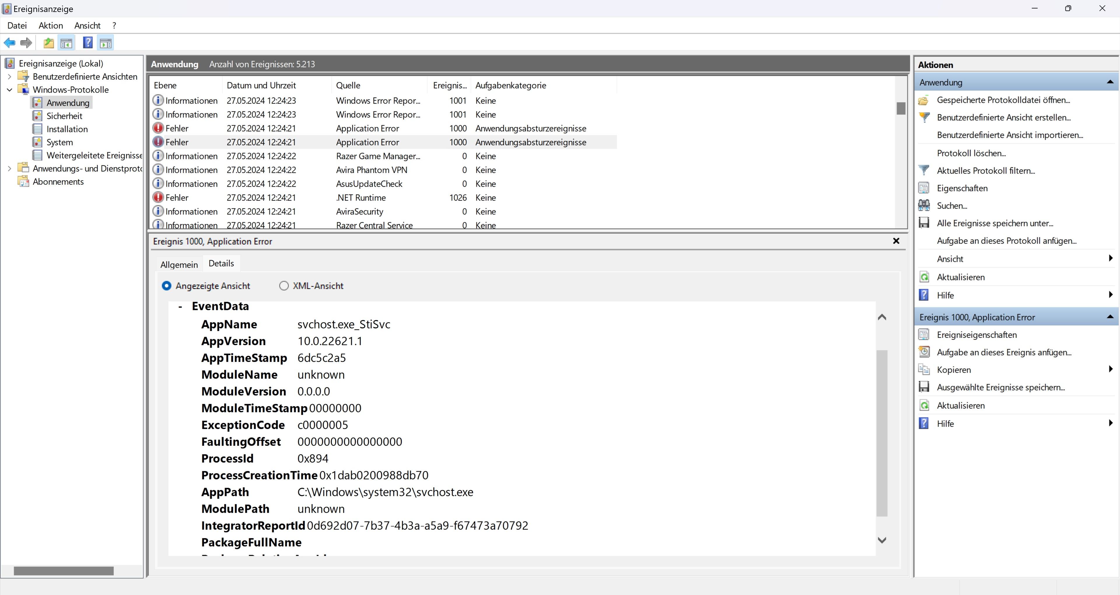Collapse the Windows-Protokolle tree node

tap(10, 90)
